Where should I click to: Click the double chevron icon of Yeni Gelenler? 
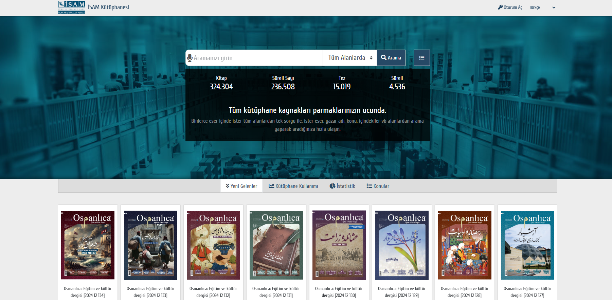pyautogui.click(x=228, y=186)
